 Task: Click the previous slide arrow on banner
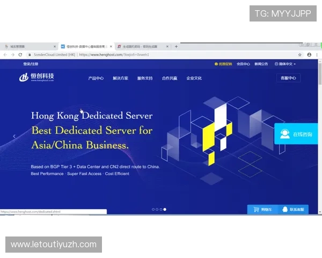point(14,136)
